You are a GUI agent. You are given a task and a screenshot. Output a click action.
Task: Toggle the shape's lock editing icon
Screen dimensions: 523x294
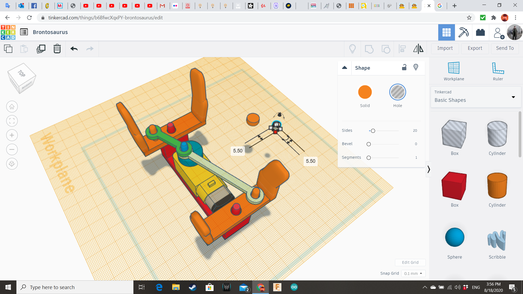(x=404, y=67)
